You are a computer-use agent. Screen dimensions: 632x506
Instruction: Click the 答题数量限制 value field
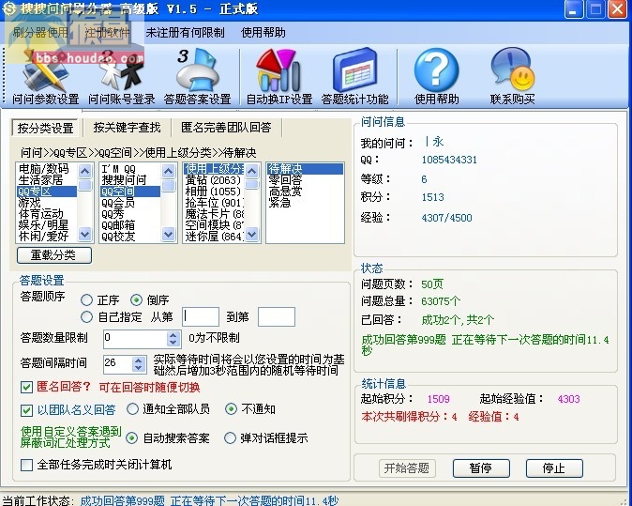(x=135, y=339)
